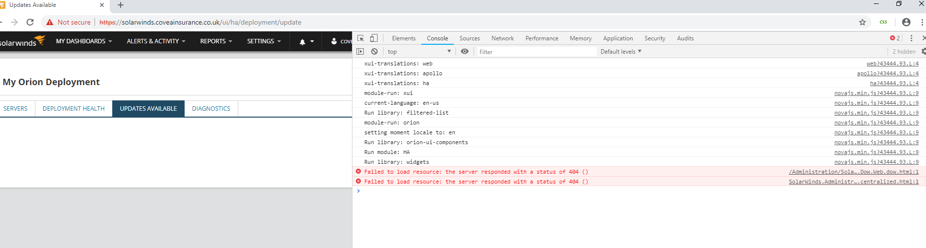Screen dimensions: 926x248
Task: Expand ALERTS & ACTIVITY menu
Action: (x=156, y=41)
